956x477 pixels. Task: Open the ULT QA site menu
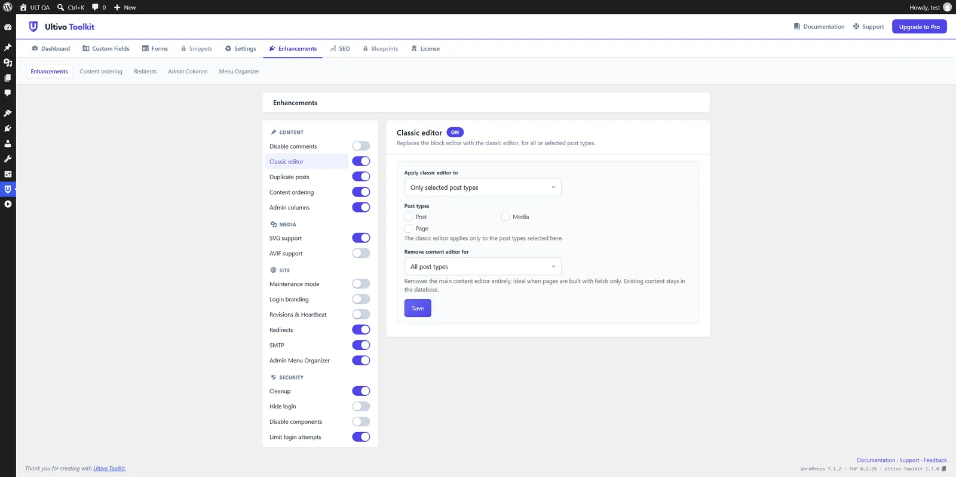35,7
